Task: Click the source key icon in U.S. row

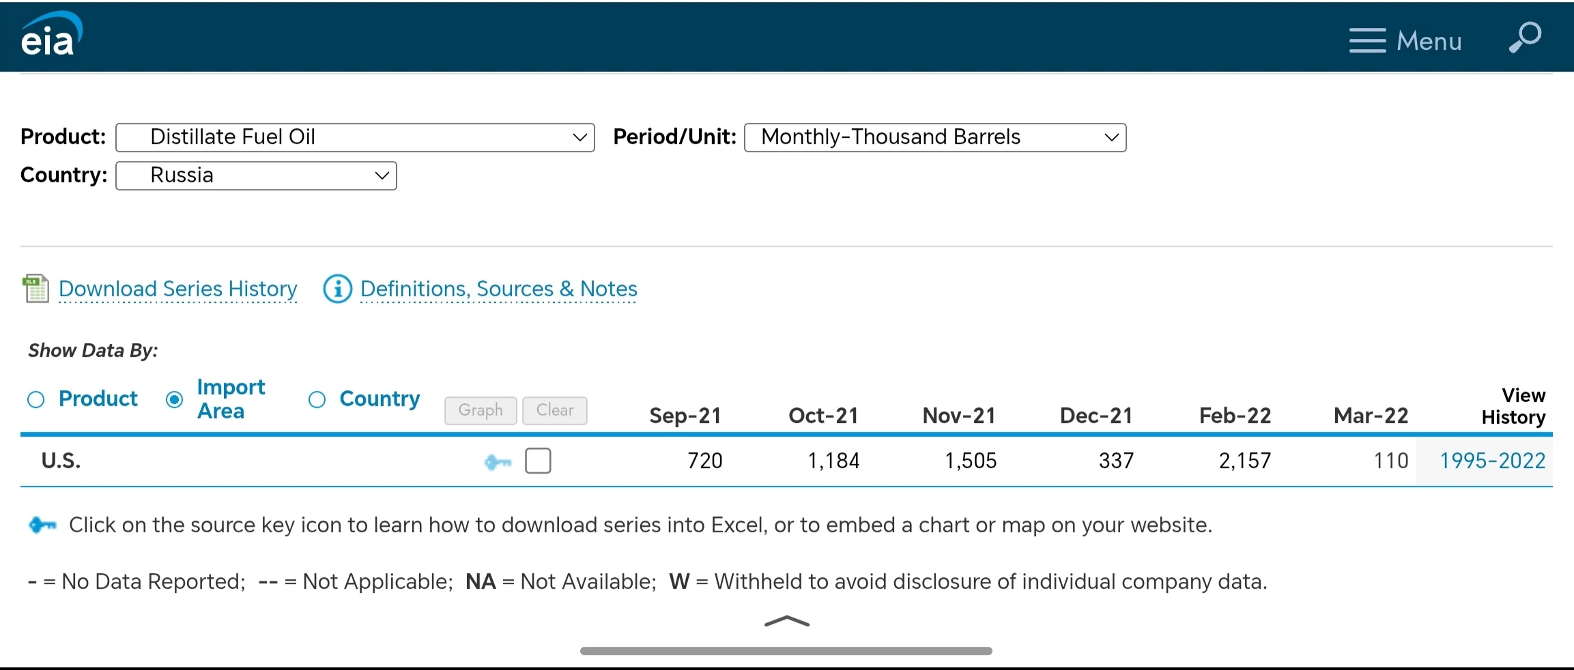Action: tap(498, 462)
